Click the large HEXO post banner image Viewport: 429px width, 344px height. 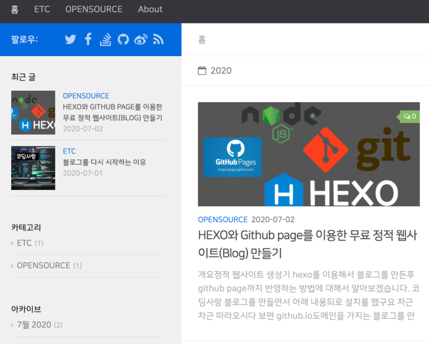click(309, 154)
